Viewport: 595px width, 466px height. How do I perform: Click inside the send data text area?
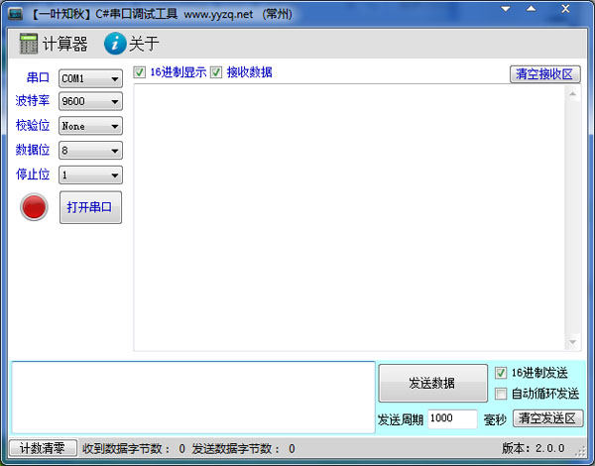tap(193, 398)
